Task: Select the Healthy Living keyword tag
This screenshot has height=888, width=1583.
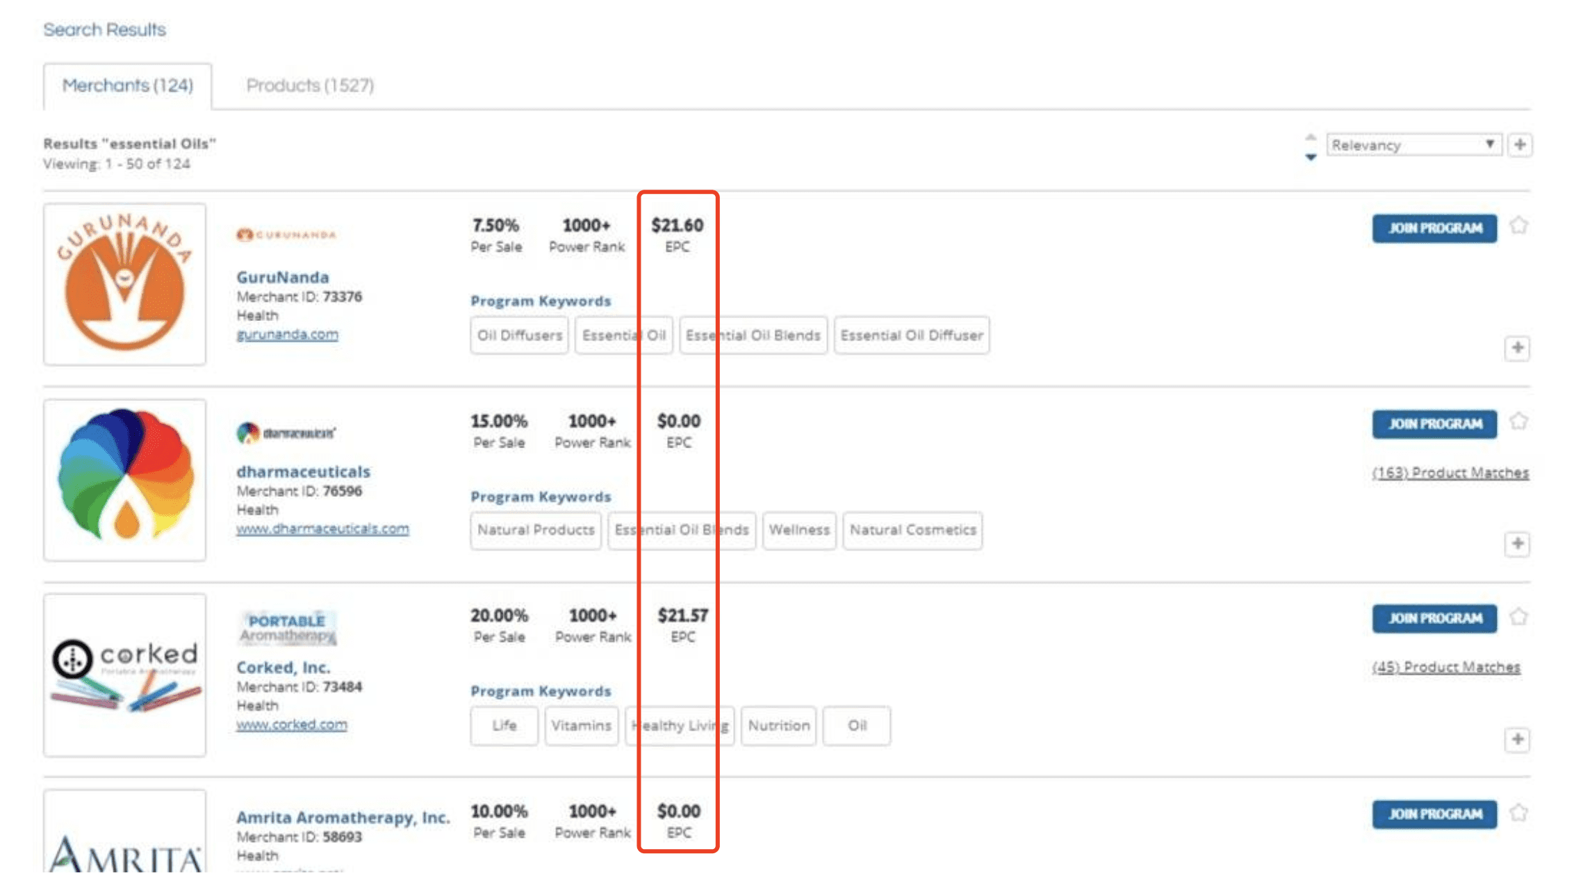Action: tap(680, 726)
